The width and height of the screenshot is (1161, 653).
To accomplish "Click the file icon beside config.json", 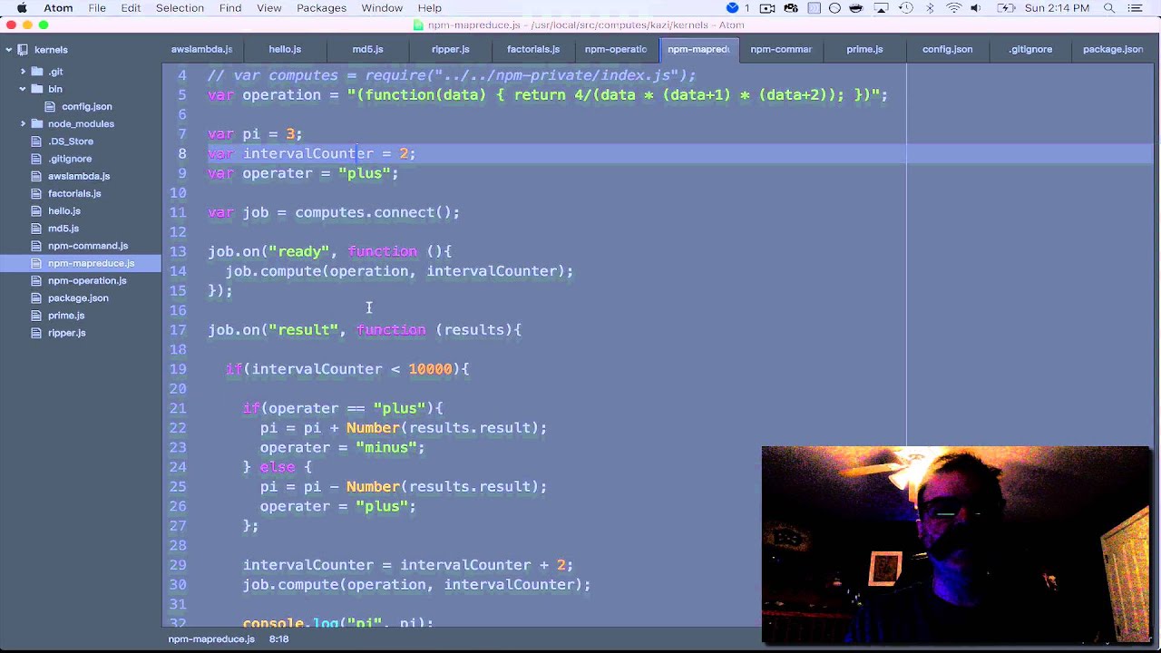I will coord(52,106).
